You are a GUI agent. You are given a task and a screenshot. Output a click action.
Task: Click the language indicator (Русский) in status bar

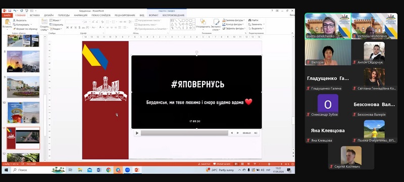coord(31,164)
